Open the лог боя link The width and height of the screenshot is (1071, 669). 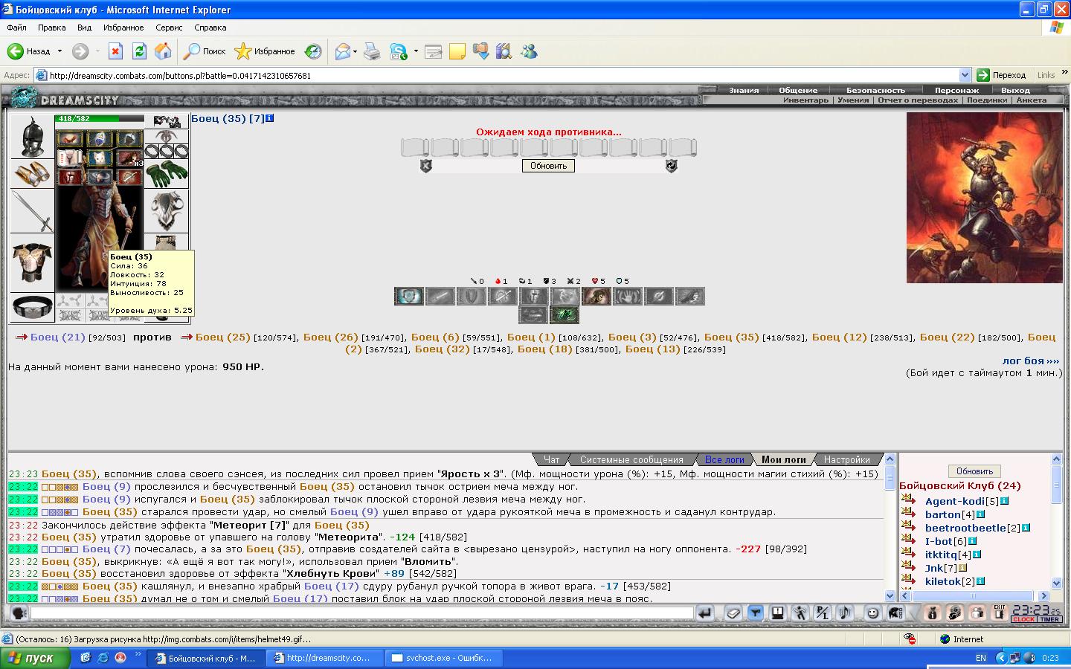tap(1031, 361)
